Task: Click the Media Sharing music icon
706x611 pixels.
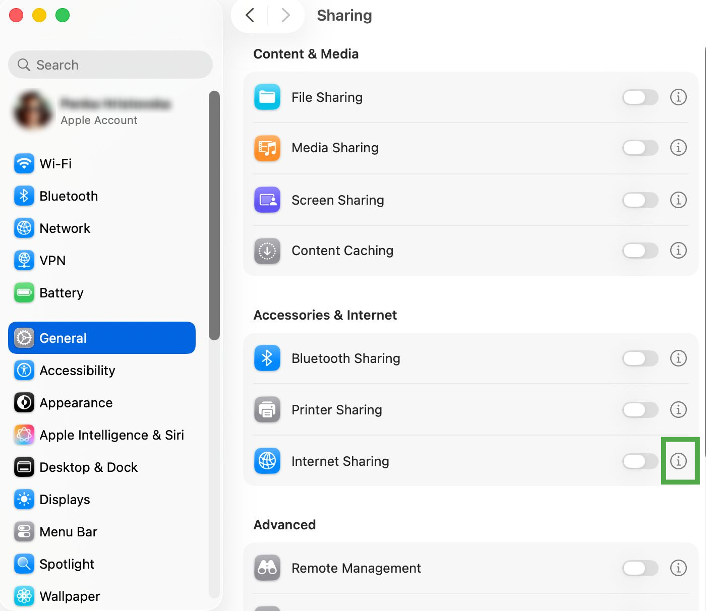Action: point(267,148)
